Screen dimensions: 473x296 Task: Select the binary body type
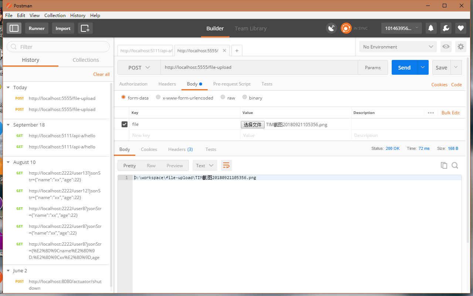245,97
